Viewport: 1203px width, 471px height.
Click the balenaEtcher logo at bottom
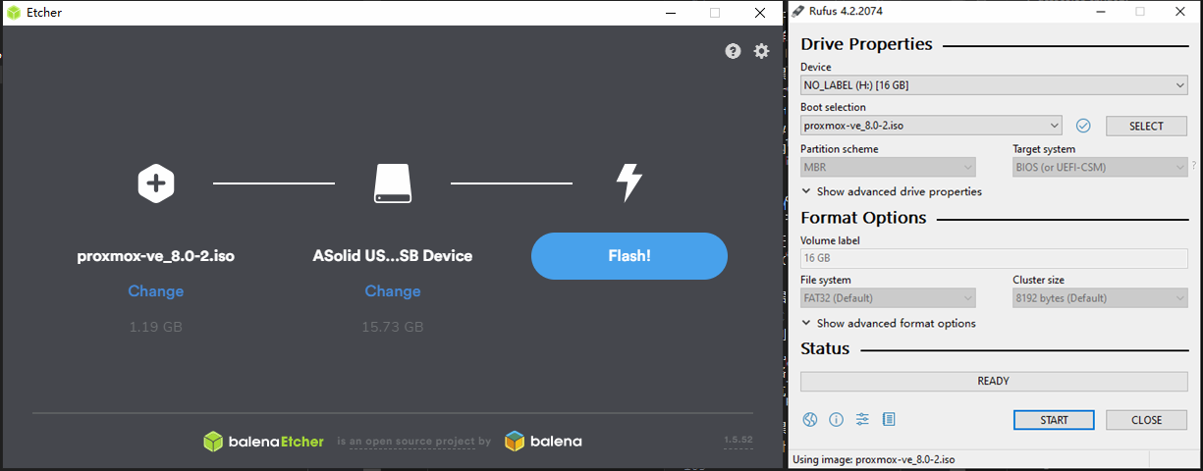point(263,442)
